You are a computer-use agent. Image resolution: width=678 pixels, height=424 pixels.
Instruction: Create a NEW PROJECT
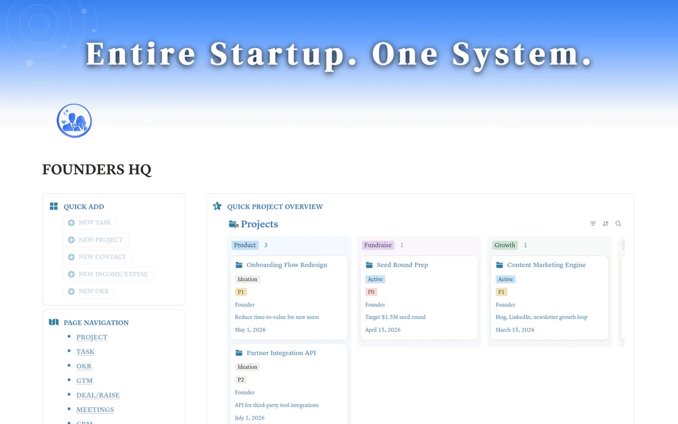(95, 240)
